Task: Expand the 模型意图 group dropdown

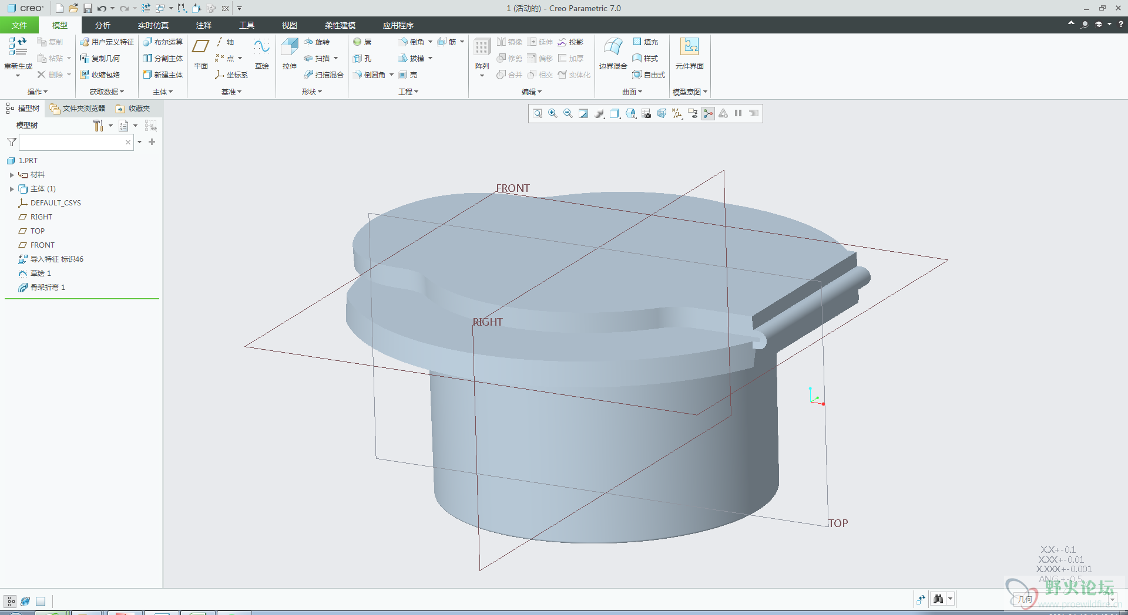Action: click(690, 92)
